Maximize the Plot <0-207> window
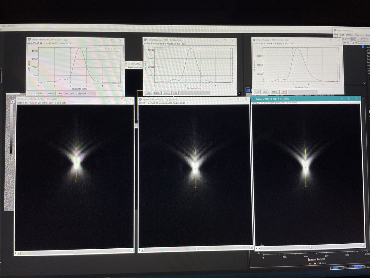Viewport: 370px width, 278px height. point(112,40)
